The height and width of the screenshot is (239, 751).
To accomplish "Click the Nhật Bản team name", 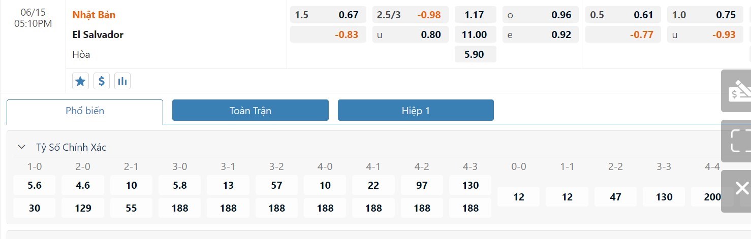I will tap(94, 15).
